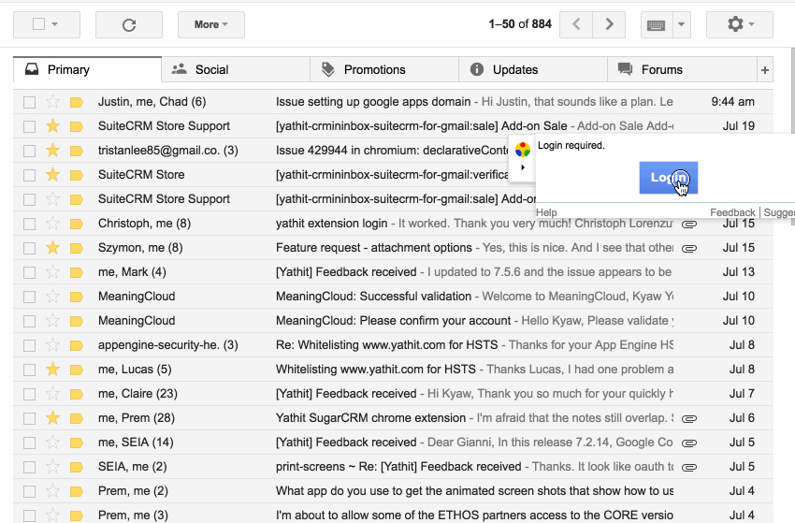Click the 1–50 of 884 counter
Image resolution: width=795 pixels, height=523 pixels.
click(520, 24)
